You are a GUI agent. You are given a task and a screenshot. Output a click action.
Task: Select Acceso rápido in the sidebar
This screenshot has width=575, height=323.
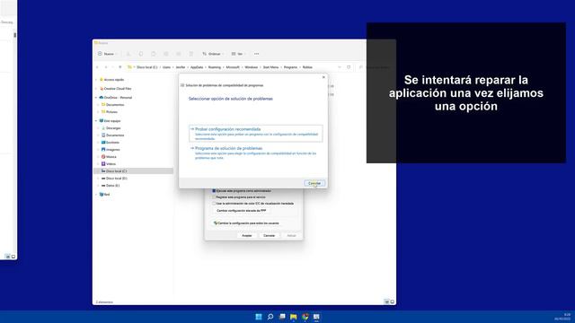tap(114, 80)
